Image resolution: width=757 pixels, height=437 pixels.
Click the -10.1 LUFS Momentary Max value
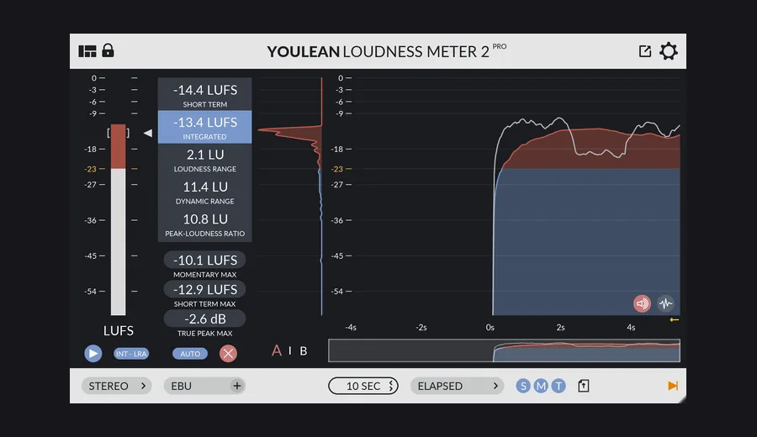pos(204,260)
